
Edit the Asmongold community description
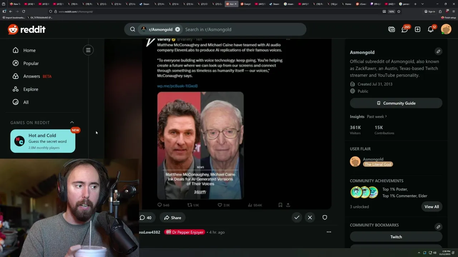438,51
